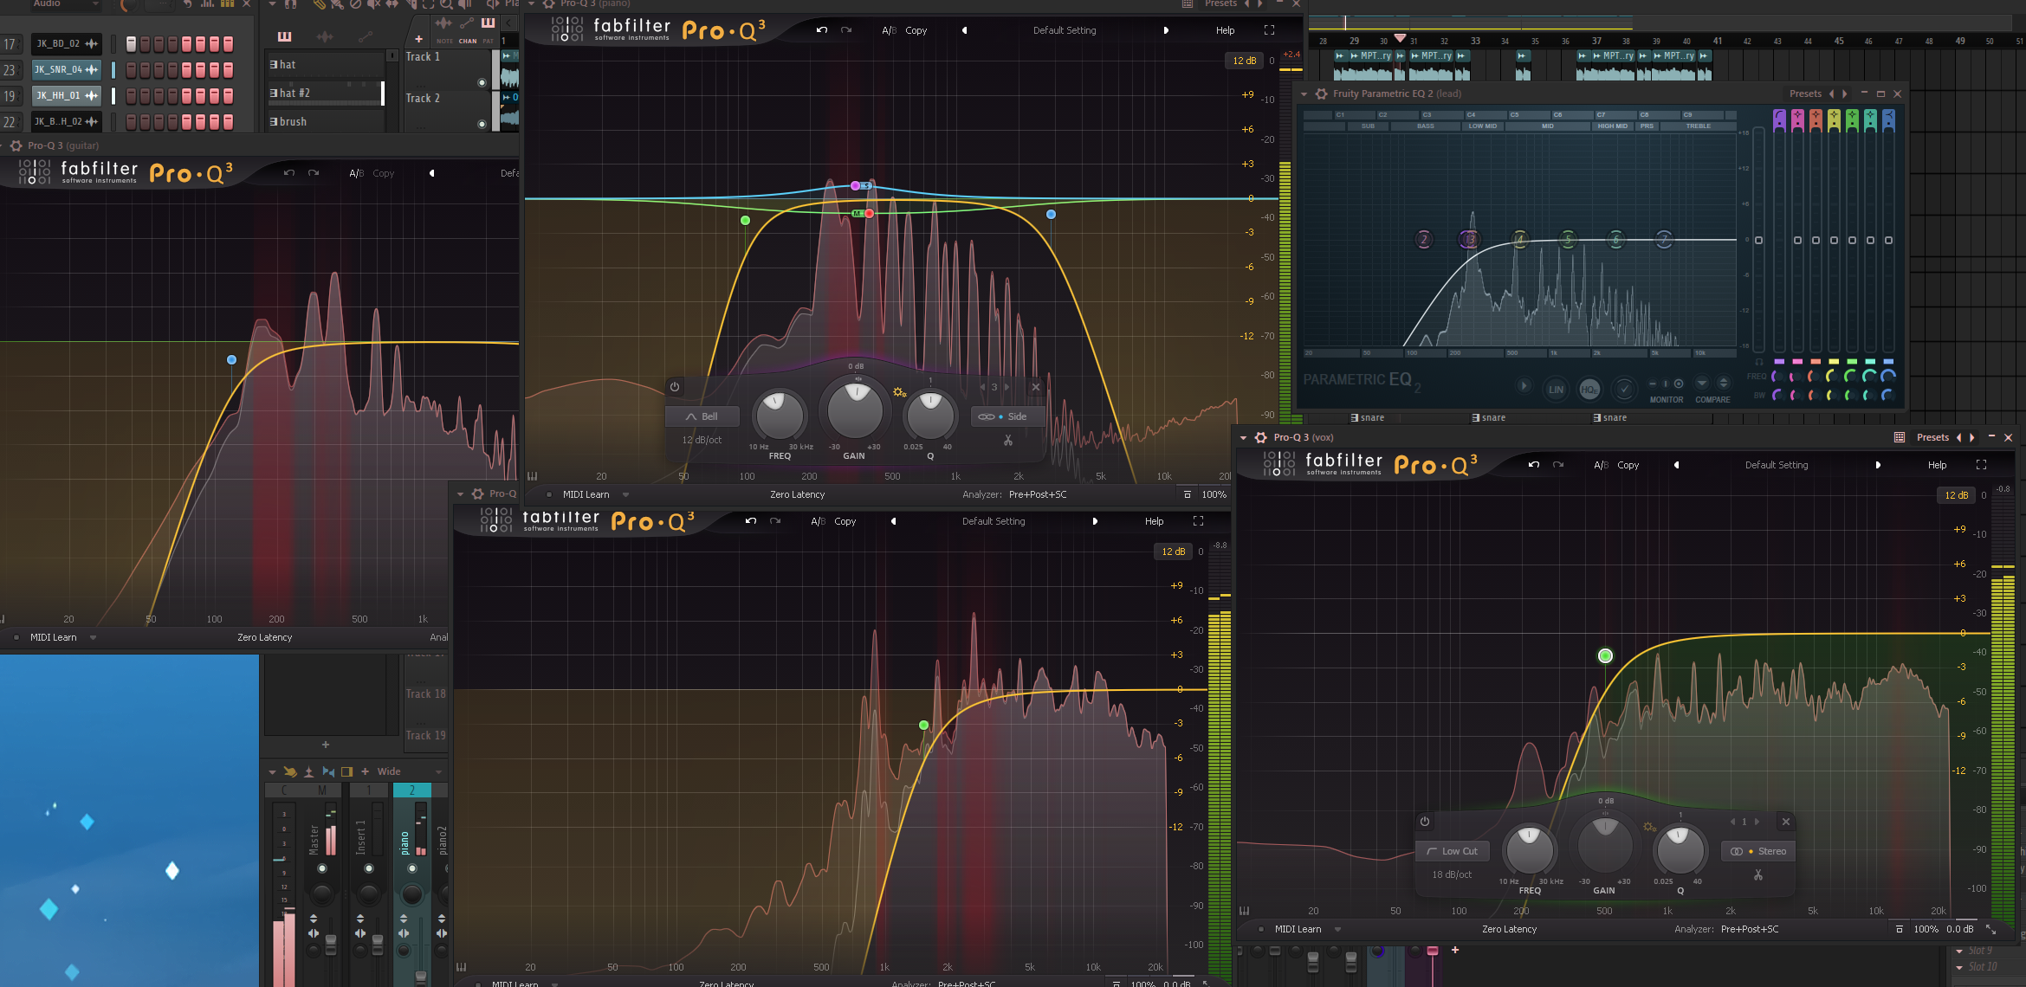Expand the MIDI Learn arrow in the vox window
Screen dimensions: 2026x987
point(1337,929)
